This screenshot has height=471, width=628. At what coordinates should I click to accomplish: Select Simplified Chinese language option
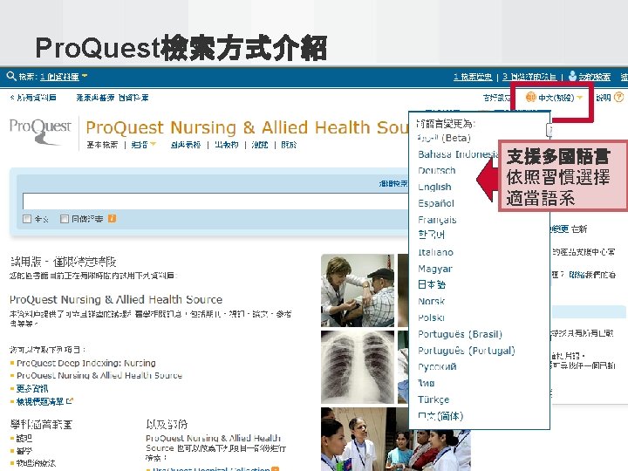[440, 416]
